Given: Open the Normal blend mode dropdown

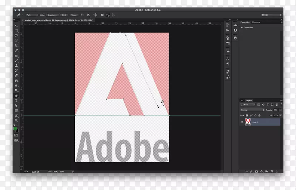Looking at the screenshot, I should coord(252,110).
